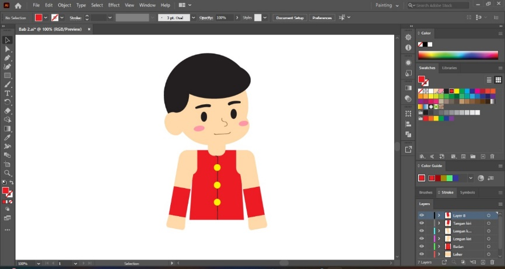Swap fill and stroke colors
The height and width of the screenshot is (269, 505).
click(x=11, y=183)
